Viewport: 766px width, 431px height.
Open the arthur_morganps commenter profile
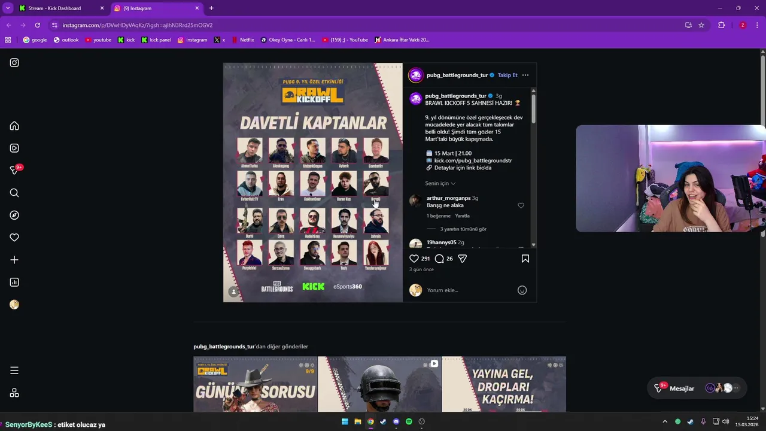pos(448,198)
